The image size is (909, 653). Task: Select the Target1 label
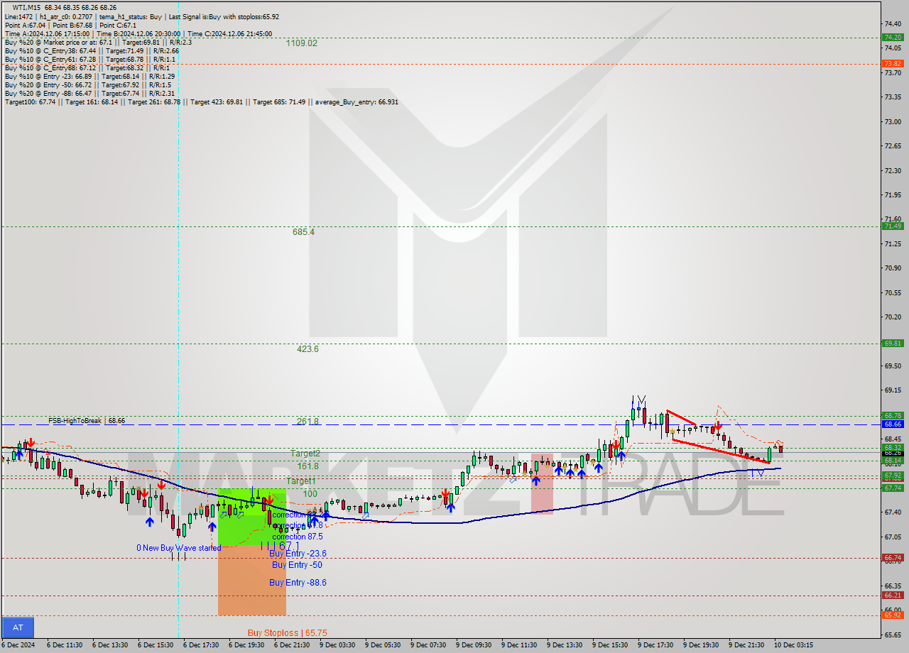point(301,481)
